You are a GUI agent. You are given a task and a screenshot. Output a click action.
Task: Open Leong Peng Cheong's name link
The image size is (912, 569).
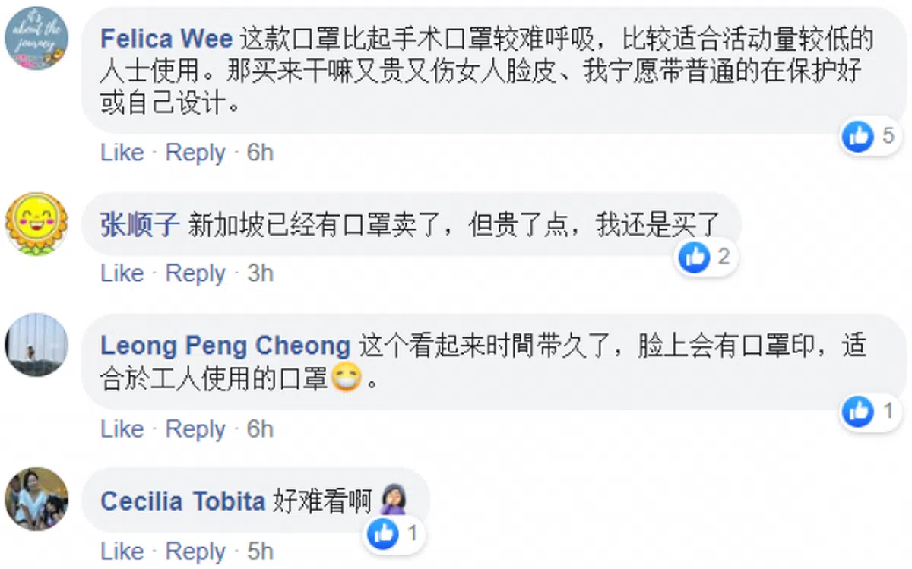tap(225, 346)
